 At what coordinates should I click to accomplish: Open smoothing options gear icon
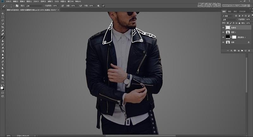point(98,6)
